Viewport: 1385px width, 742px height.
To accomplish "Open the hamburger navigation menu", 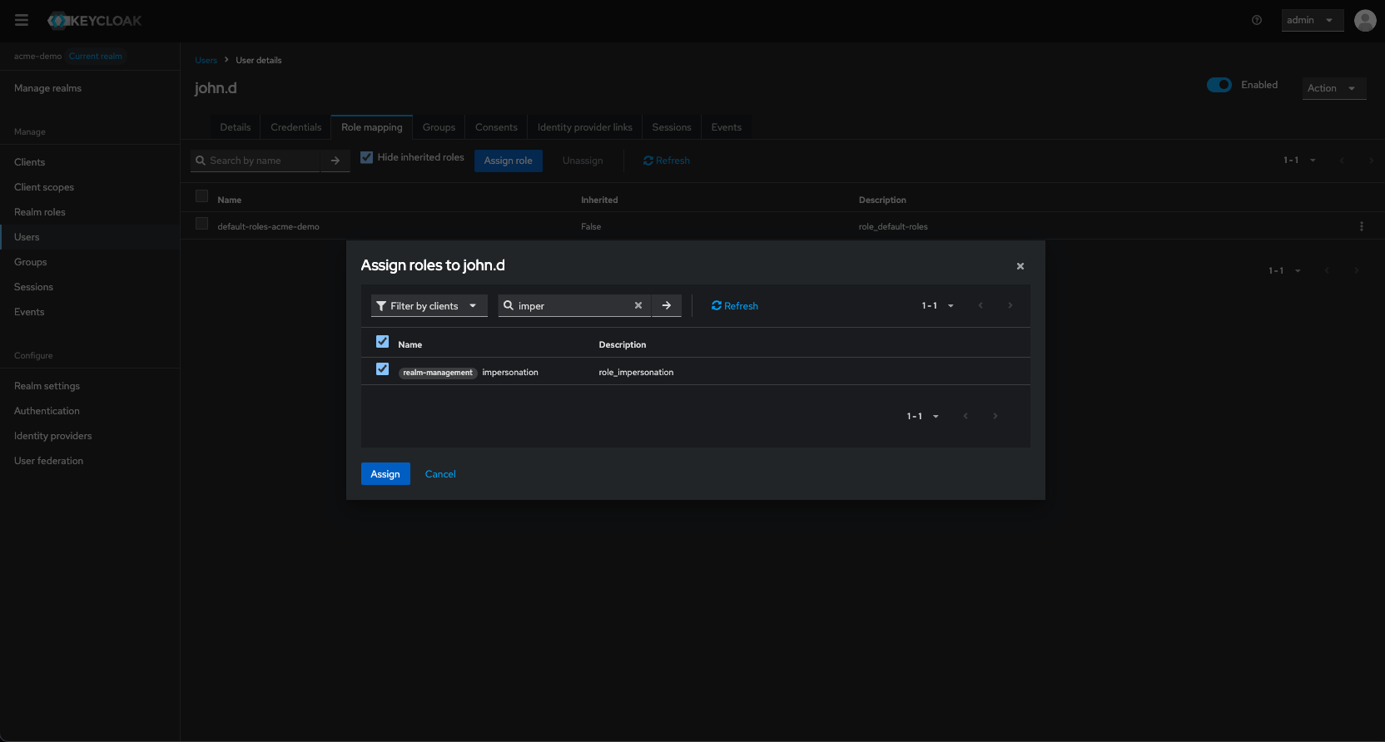I will (22, 20).
